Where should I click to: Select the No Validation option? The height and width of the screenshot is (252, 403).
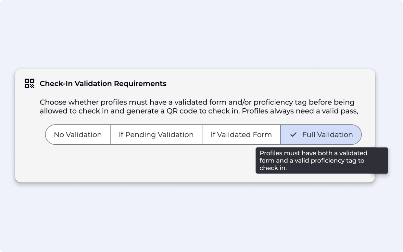(78, 135)
